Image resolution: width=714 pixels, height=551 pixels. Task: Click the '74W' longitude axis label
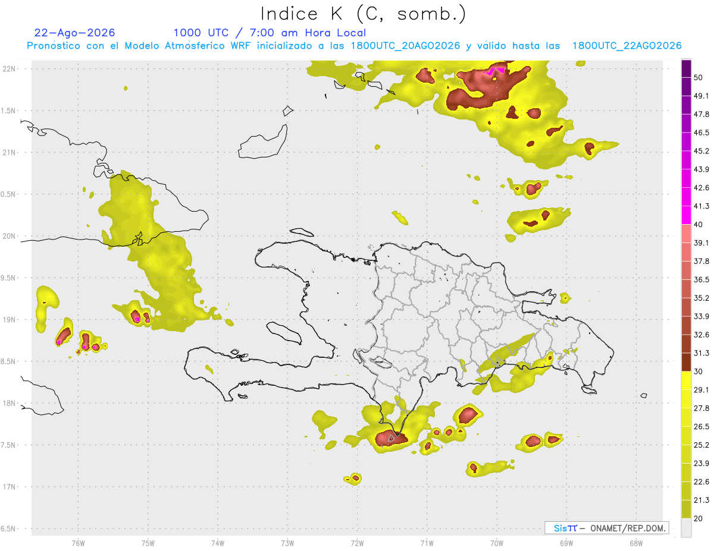(218, 543)
